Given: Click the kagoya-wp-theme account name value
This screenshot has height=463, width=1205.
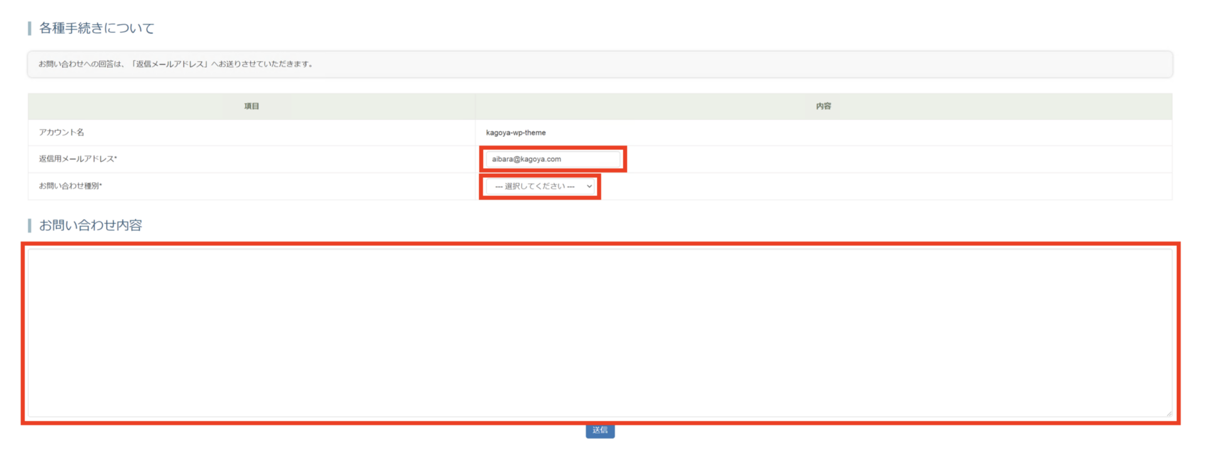Looking at the screenshot, I should pyautogui.click(x=516, y=133).
